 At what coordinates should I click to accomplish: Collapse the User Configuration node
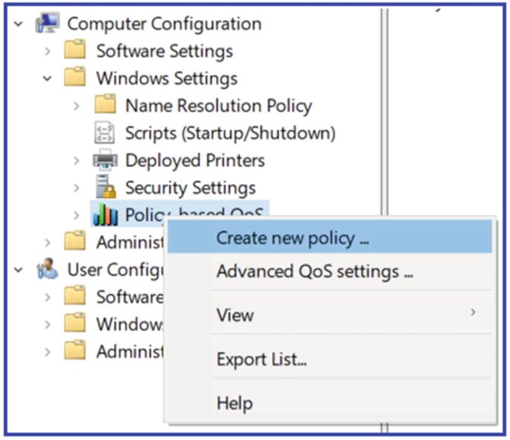18,269
